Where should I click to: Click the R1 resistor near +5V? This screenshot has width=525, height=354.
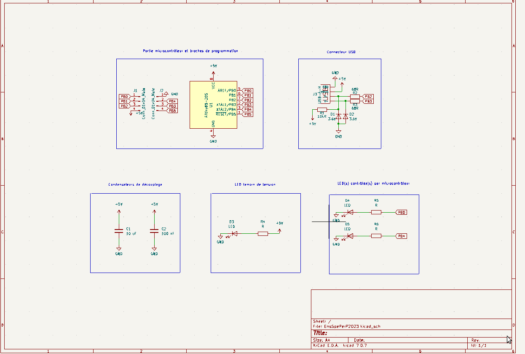(322, 109)
